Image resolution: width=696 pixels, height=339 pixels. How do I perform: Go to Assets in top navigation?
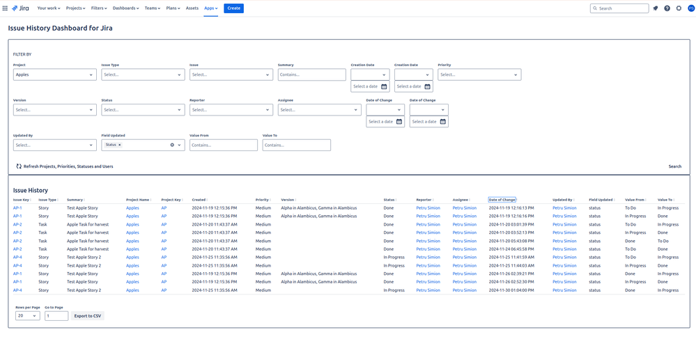pos(192,8)
